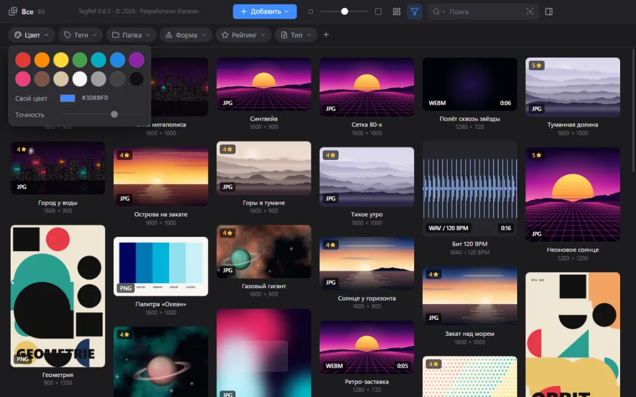Add a new filter with the plus icon
Screen dimensions: 636x397
326,35
